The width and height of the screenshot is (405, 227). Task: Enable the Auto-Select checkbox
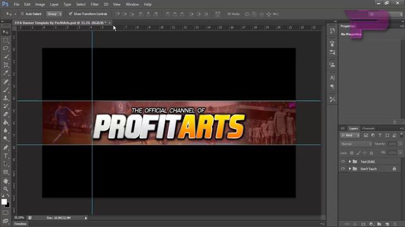(x=22, y=14)
